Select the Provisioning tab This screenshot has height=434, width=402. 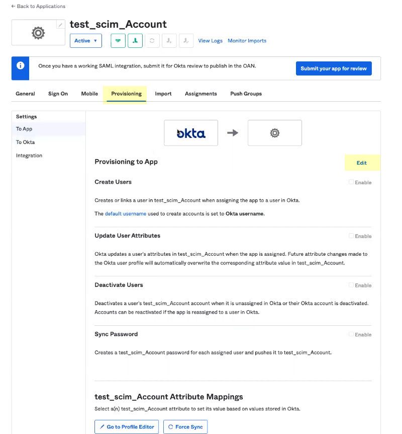126,94
